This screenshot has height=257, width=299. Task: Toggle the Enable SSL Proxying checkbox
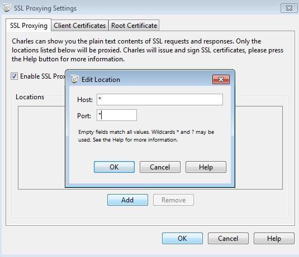[x=15, y=76]
